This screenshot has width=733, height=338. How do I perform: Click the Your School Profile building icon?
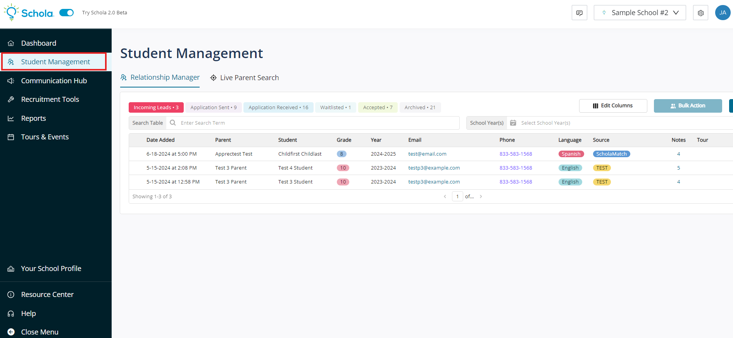click(11, 269)
